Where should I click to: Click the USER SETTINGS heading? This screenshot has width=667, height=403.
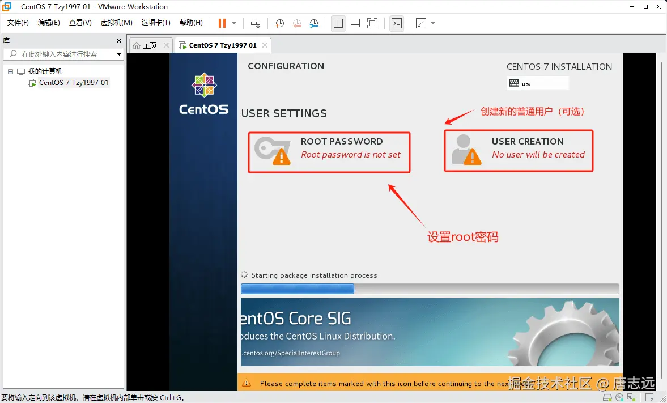[x=284, y=113]
